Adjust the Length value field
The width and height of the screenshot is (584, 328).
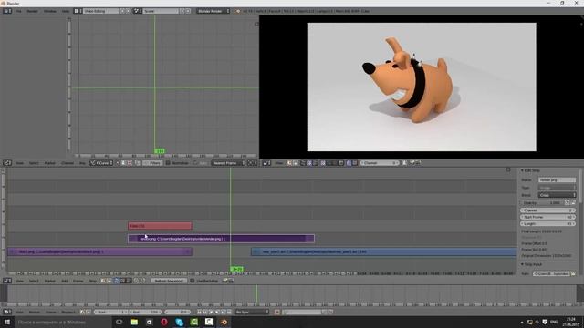coord(547,224)
